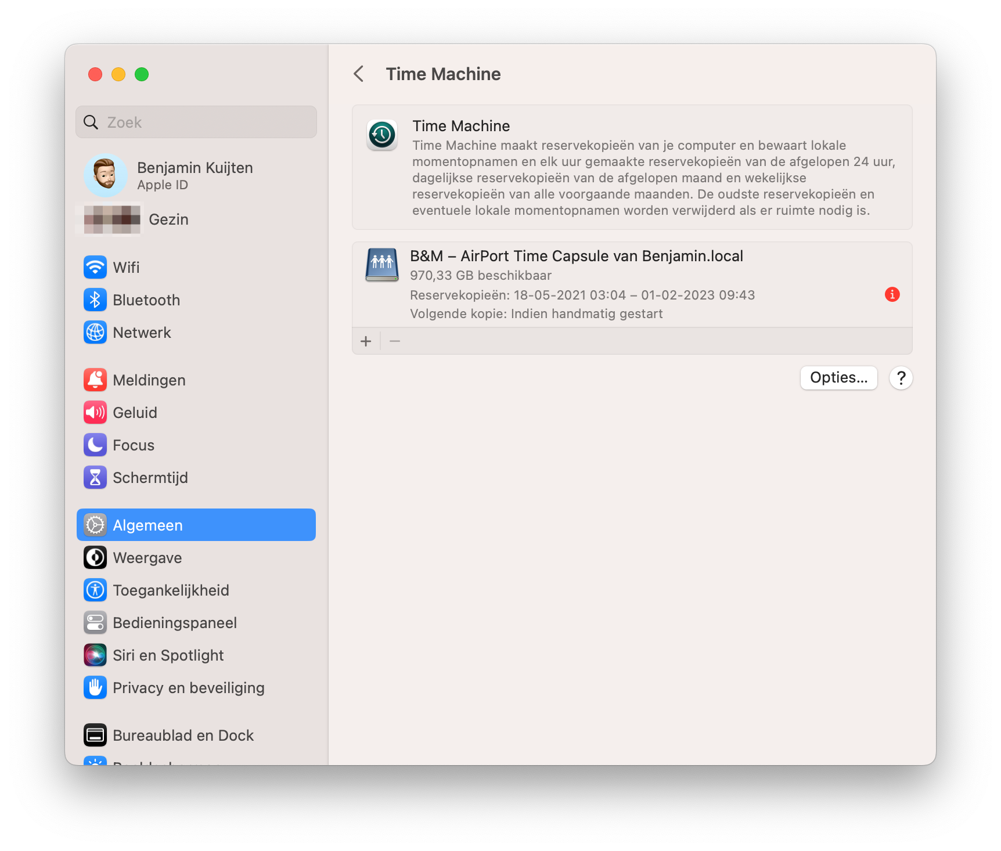
Task: Click the Siri en Spotlight icon
Action: tap(95, 655)
